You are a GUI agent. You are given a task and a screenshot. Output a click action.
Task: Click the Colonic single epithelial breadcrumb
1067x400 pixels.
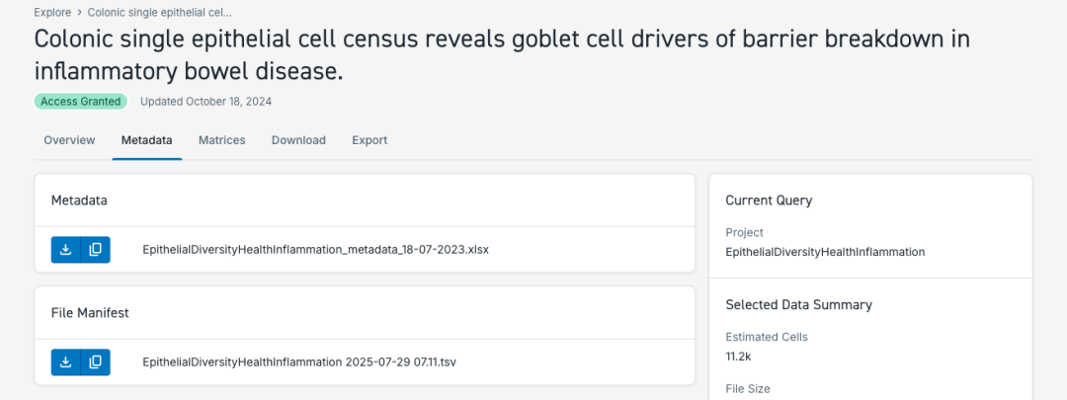point(159,12)
